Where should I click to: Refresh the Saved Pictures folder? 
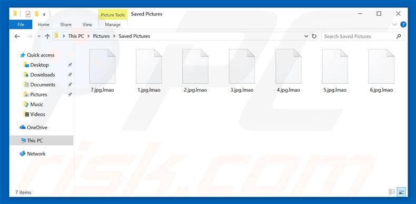point(314,36)
